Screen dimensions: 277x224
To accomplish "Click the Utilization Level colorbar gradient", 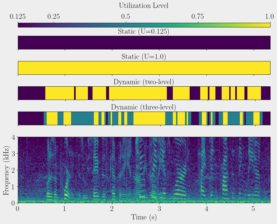I will coord(144,25).
